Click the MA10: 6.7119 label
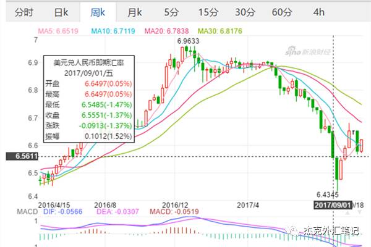The width and height of the screenshot is (371, 247). pyautogui.click(x=113, y=31)
